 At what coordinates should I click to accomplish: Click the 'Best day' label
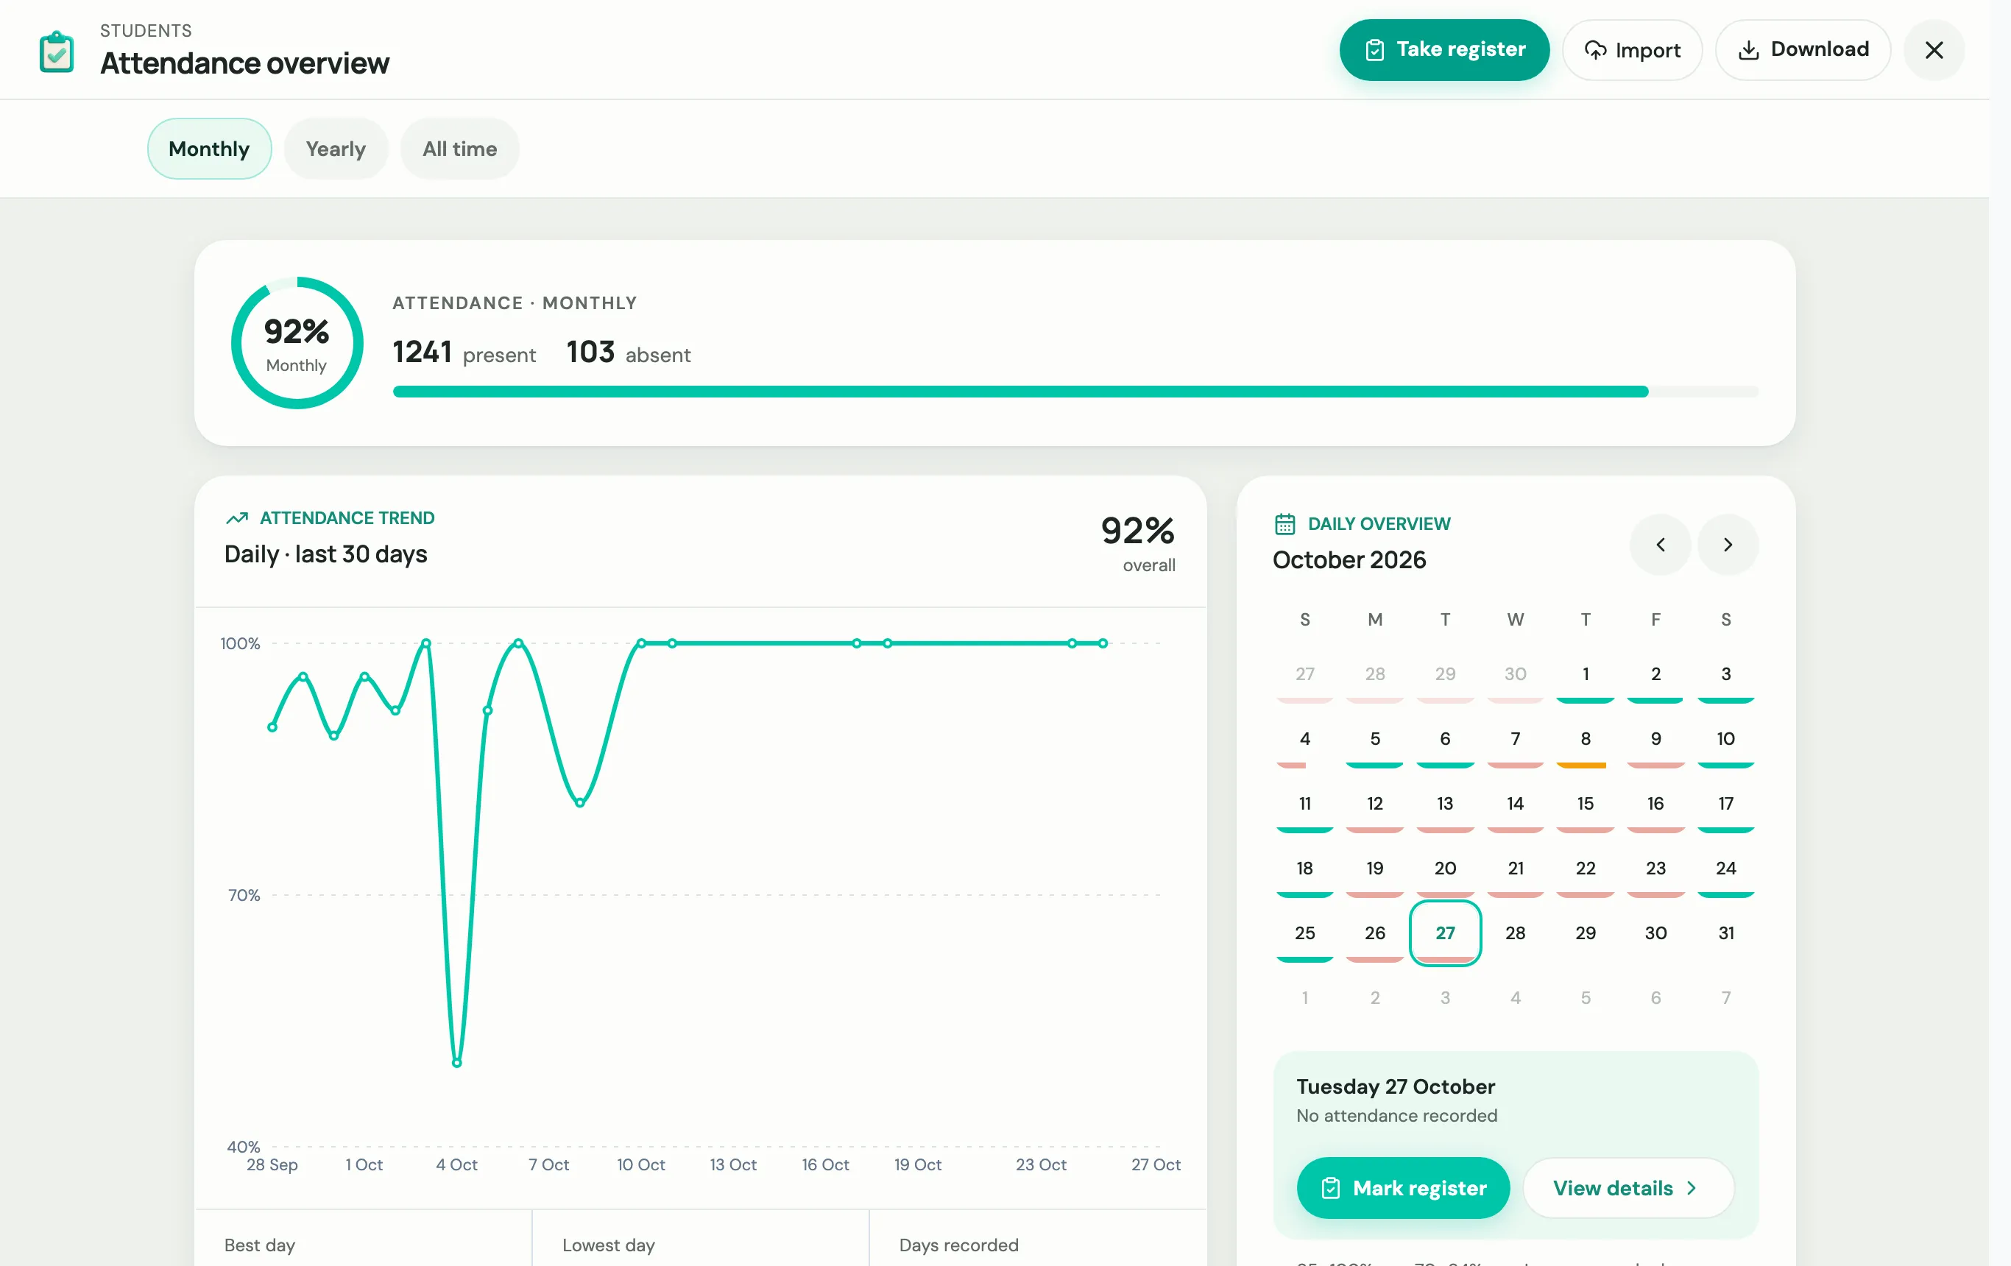[x=259, y=1245]
